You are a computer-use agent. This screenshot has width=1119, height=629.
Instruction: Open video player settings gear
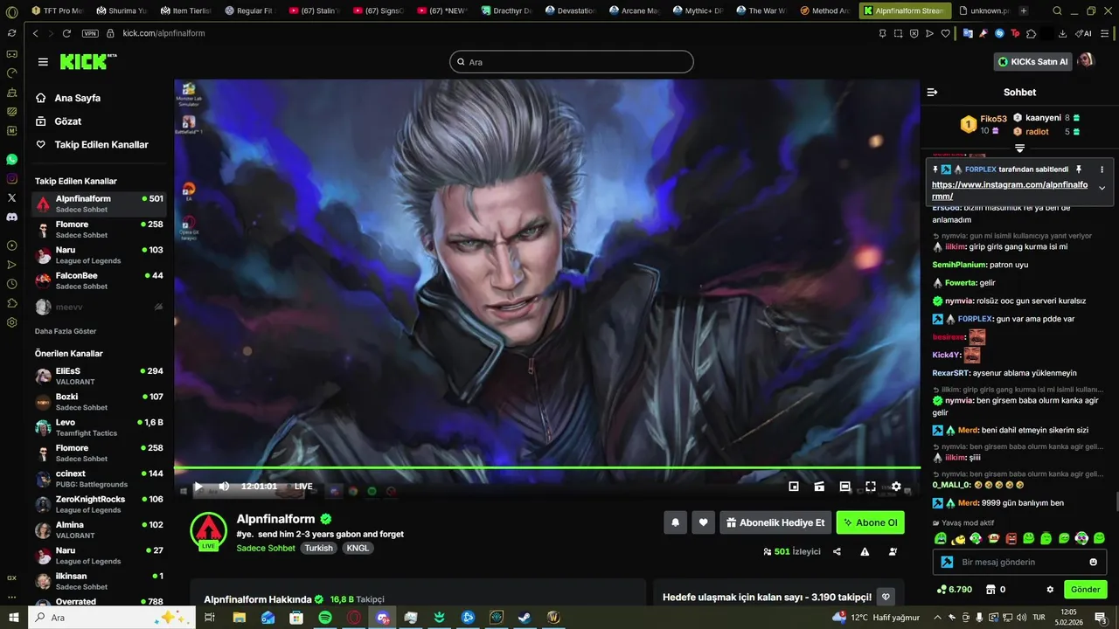896,487
